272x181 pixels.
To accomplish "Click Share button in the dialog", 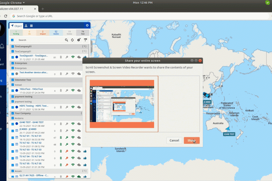I will [x=191, y=140].
